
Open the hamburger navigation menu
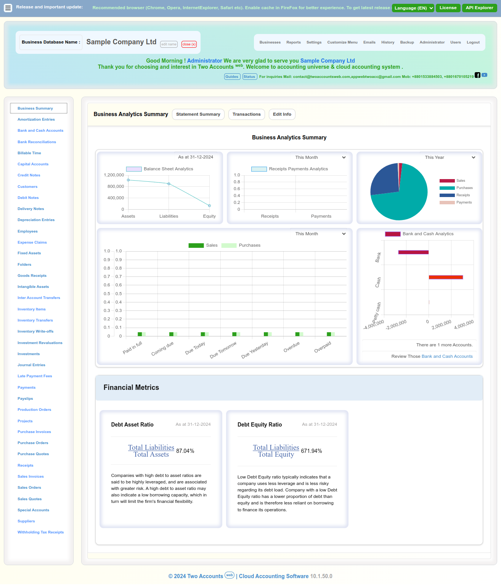tap(8, 8)
